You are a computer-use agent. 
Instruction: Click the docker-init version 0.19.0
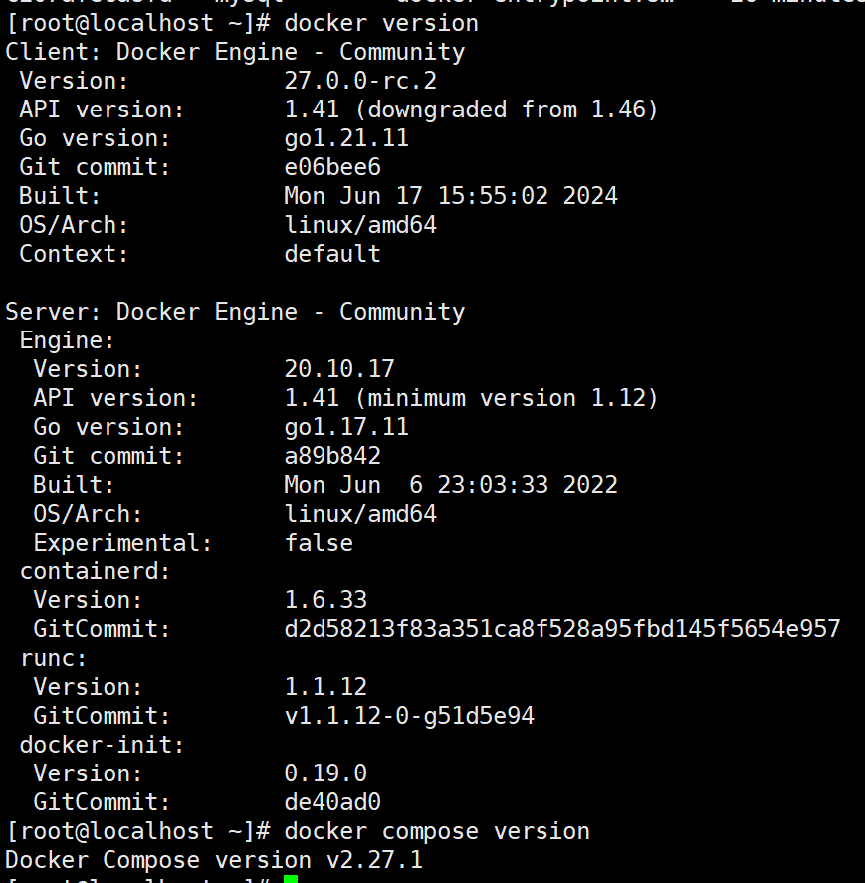tap(325, 773)
